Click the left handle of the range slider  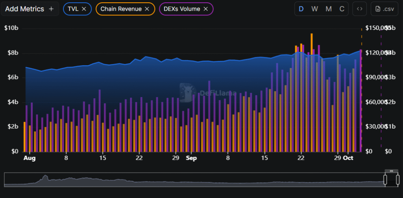point(386,180)
